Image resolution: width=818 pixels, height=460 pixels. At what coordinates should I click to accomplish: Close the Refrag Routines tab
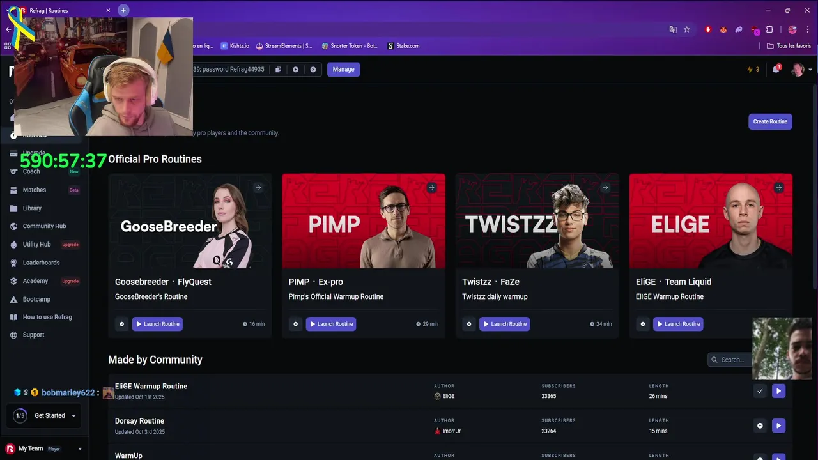pos(108,10)
